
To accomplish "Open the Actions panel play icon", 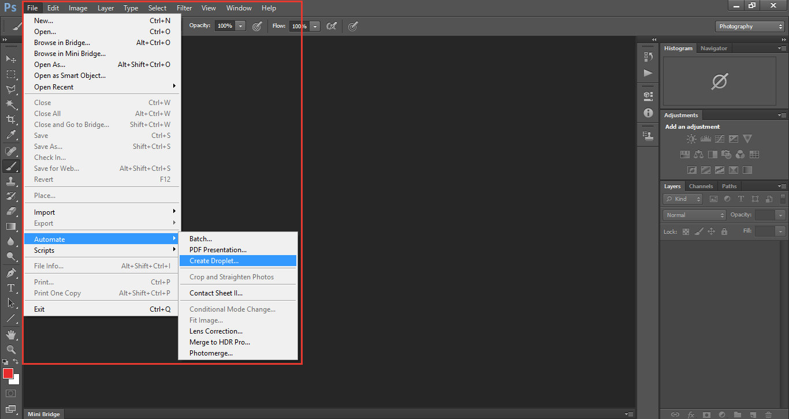I will (x=648, y=73).
